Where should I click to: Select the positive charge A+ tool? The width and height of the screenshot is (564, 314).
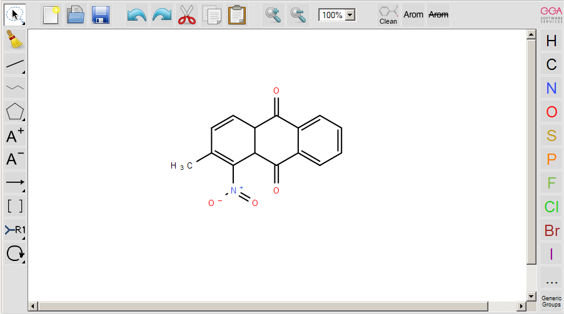pyautogui.click(x=15, y=135)
